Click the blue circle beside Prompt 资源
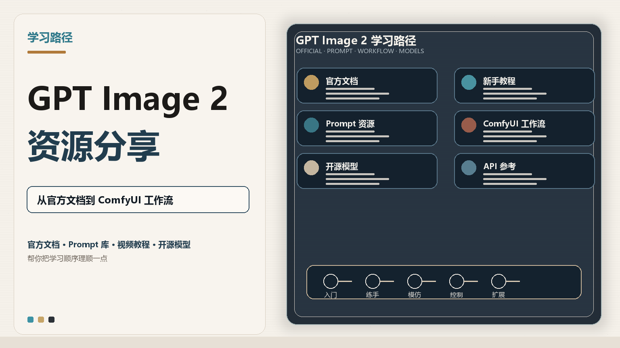The height and width of the screenshot is (348, 620). click(311, 125)
